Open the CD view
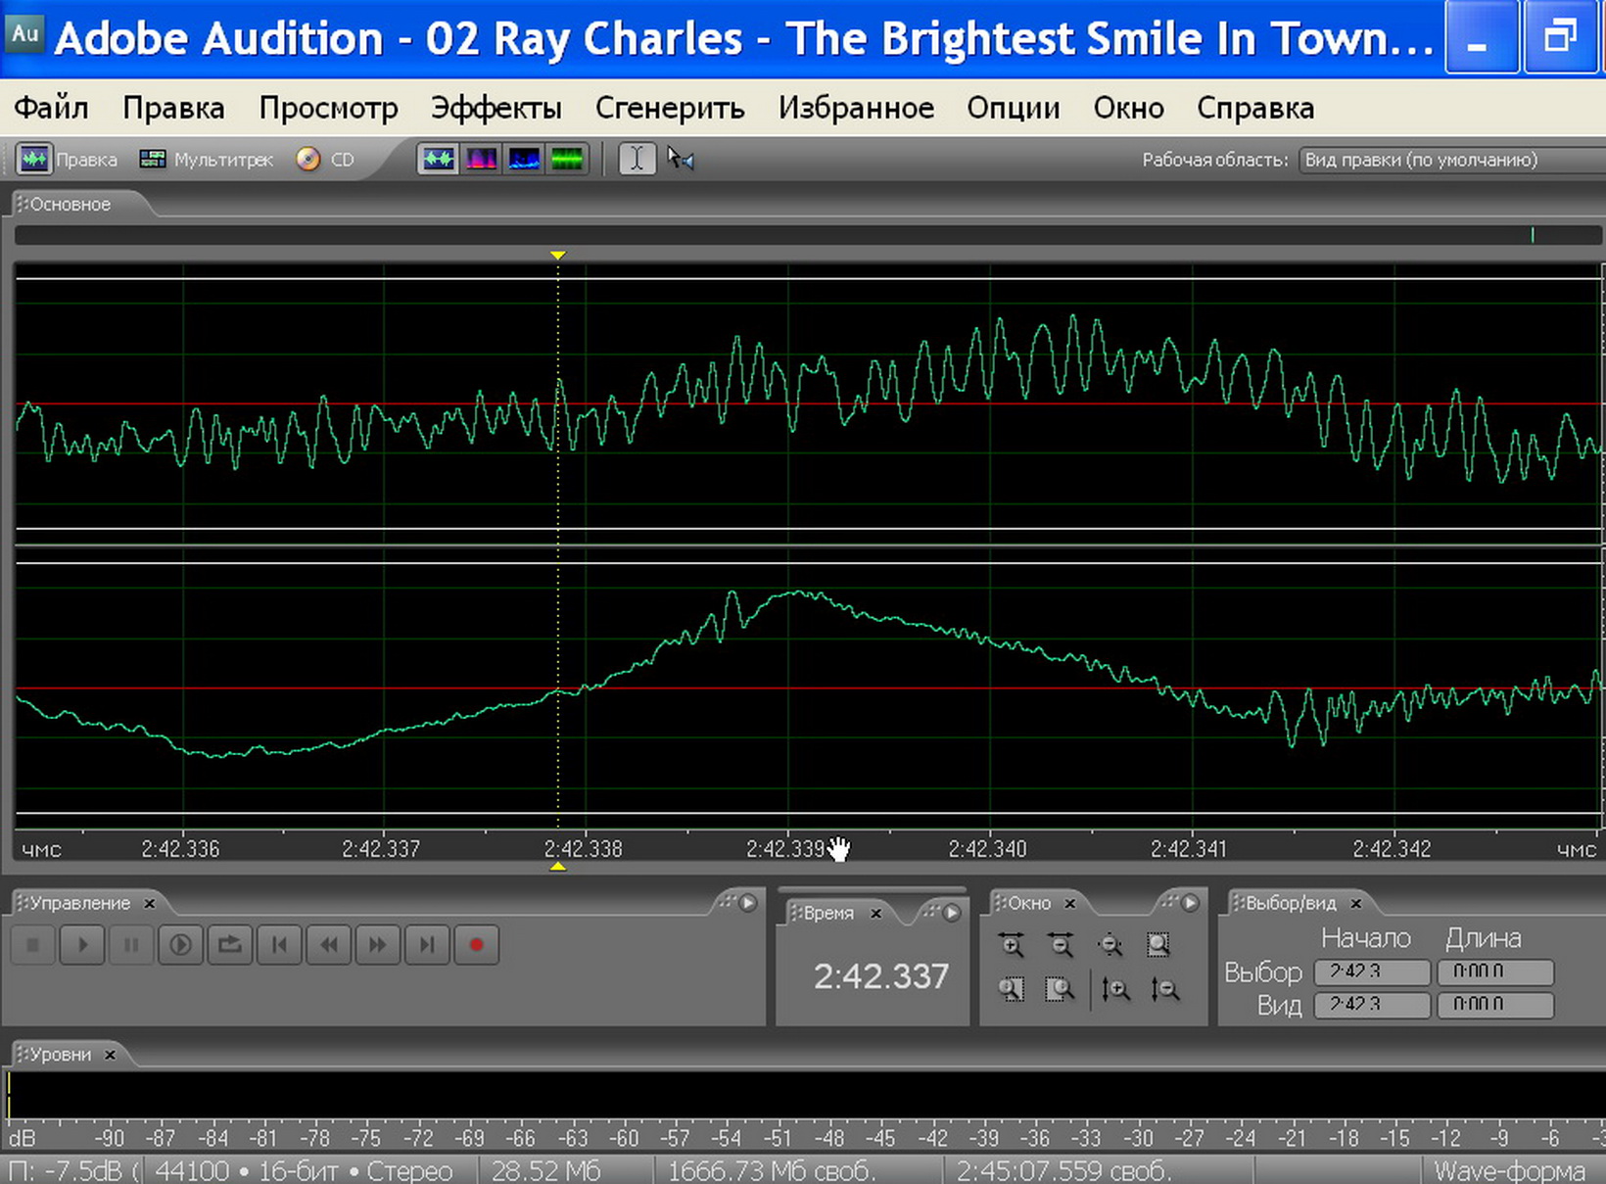Viewport: 1606px width, 1184px height. point(326,159)
